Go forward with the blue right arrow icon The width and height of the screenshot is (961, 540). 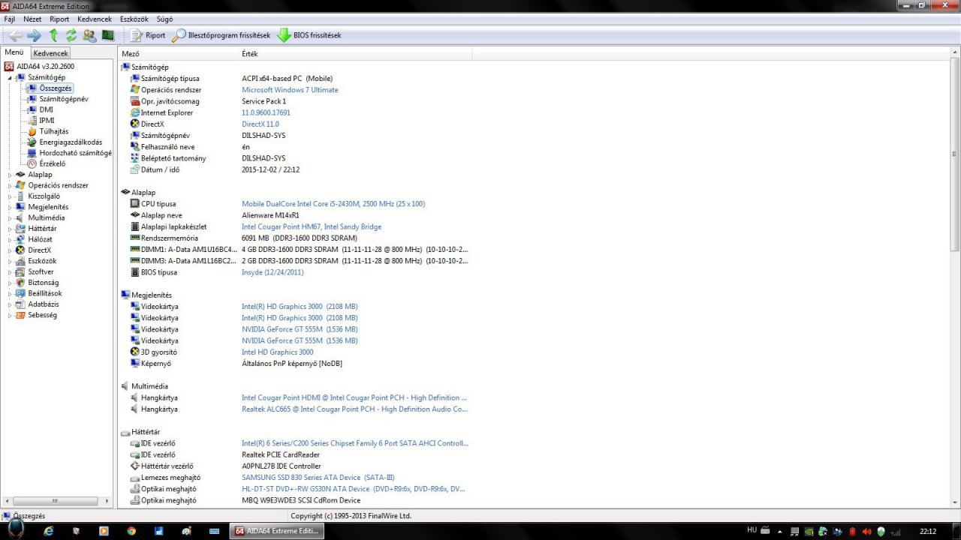tap(34, 35)
